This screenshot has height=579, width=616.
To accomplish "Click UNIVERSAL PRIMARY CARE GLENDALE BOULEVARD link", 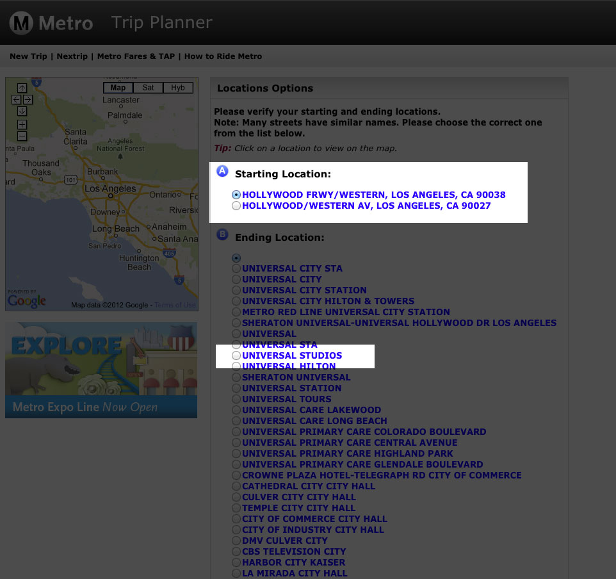I will click(362, 464).
